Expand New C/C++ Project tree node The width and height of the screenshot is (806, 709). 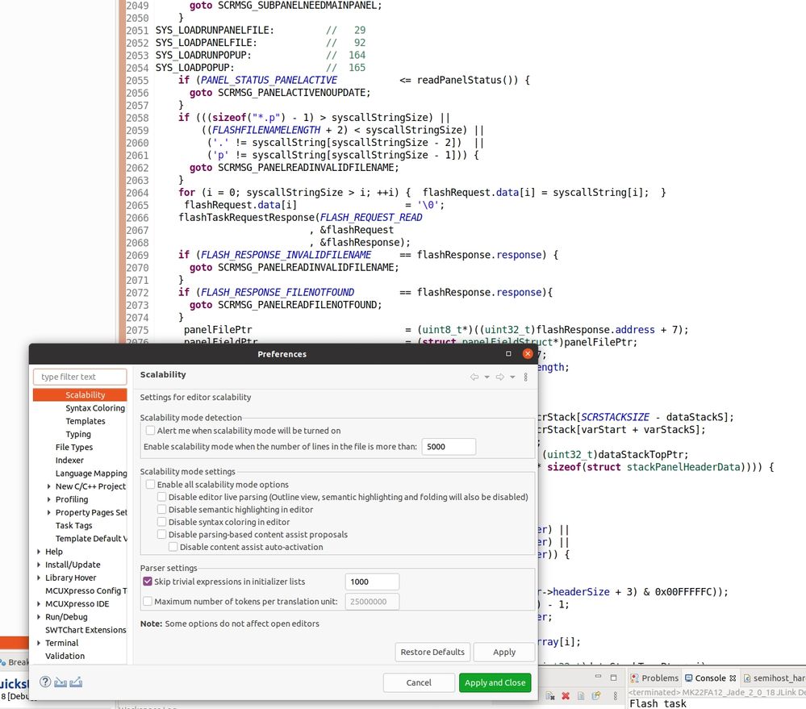tap(49, 486)
